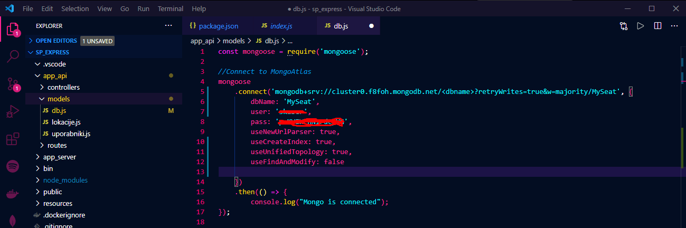The height and width of the screenshot is (228, 686).
Task: Click the useUnifiedTopology: true line
Action: (301, 152)
